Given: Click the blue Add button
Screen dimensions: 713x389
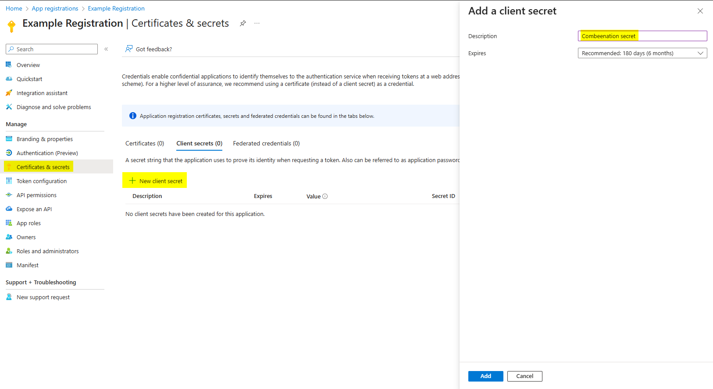Looking at the screenshot, I should pyautogui.click(x=485, y=376).
